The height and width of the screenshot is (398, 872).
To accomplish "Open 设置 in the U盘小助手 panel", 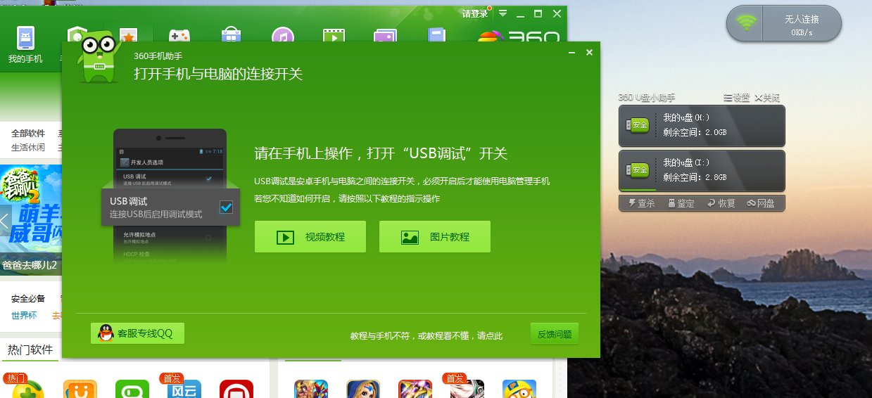I will pos(736,98).
